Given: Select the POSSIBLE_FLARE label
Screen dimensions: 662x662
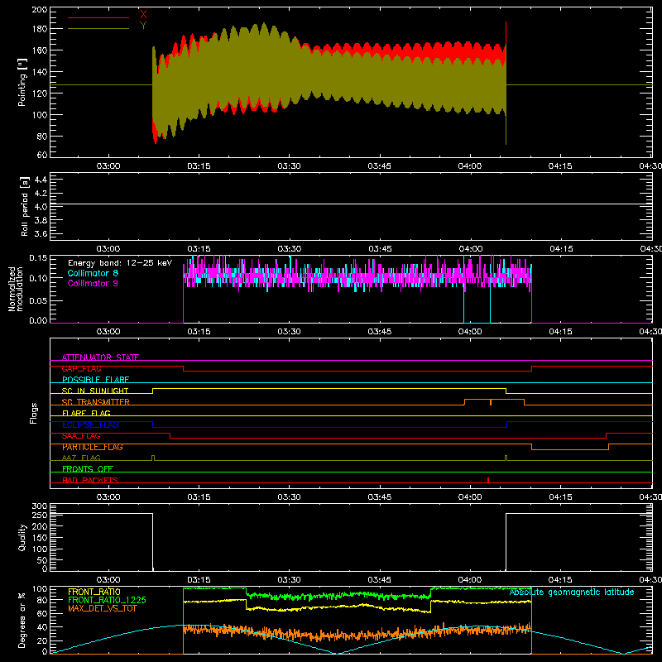Looking at the screenshot, I should coord(95,380).
